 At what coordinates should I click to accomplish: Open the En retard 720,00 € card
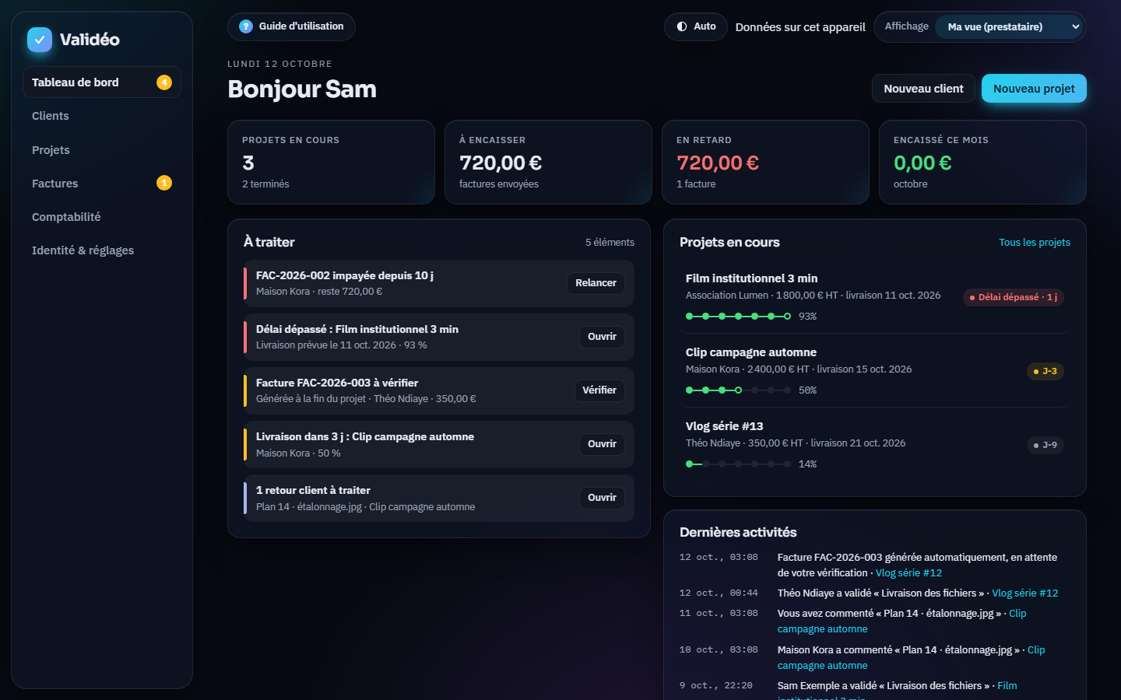click(x=765, y=162)
